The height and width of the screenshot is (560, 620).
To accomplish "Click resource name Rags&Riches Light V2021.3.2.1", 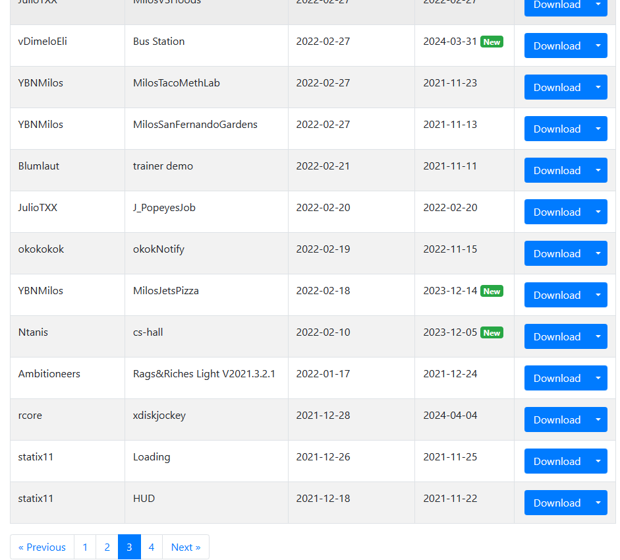I will pyautogui.click(x=204, y=374).
